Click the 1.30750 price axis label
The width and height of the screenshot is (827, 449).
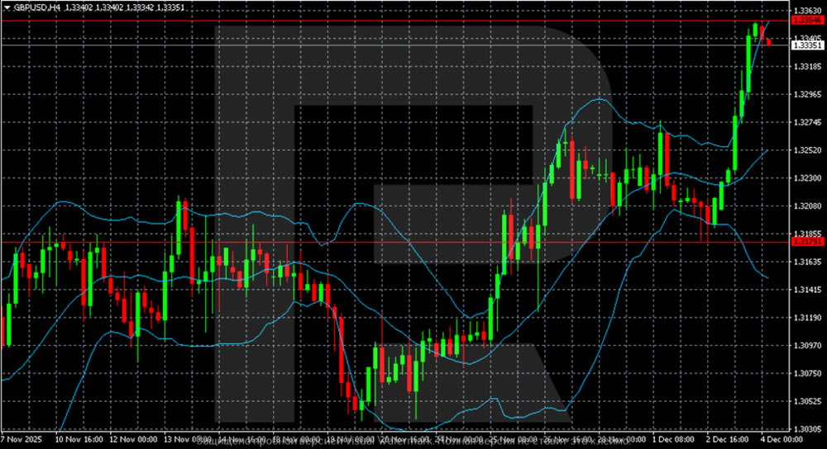[x=807, y=373]
